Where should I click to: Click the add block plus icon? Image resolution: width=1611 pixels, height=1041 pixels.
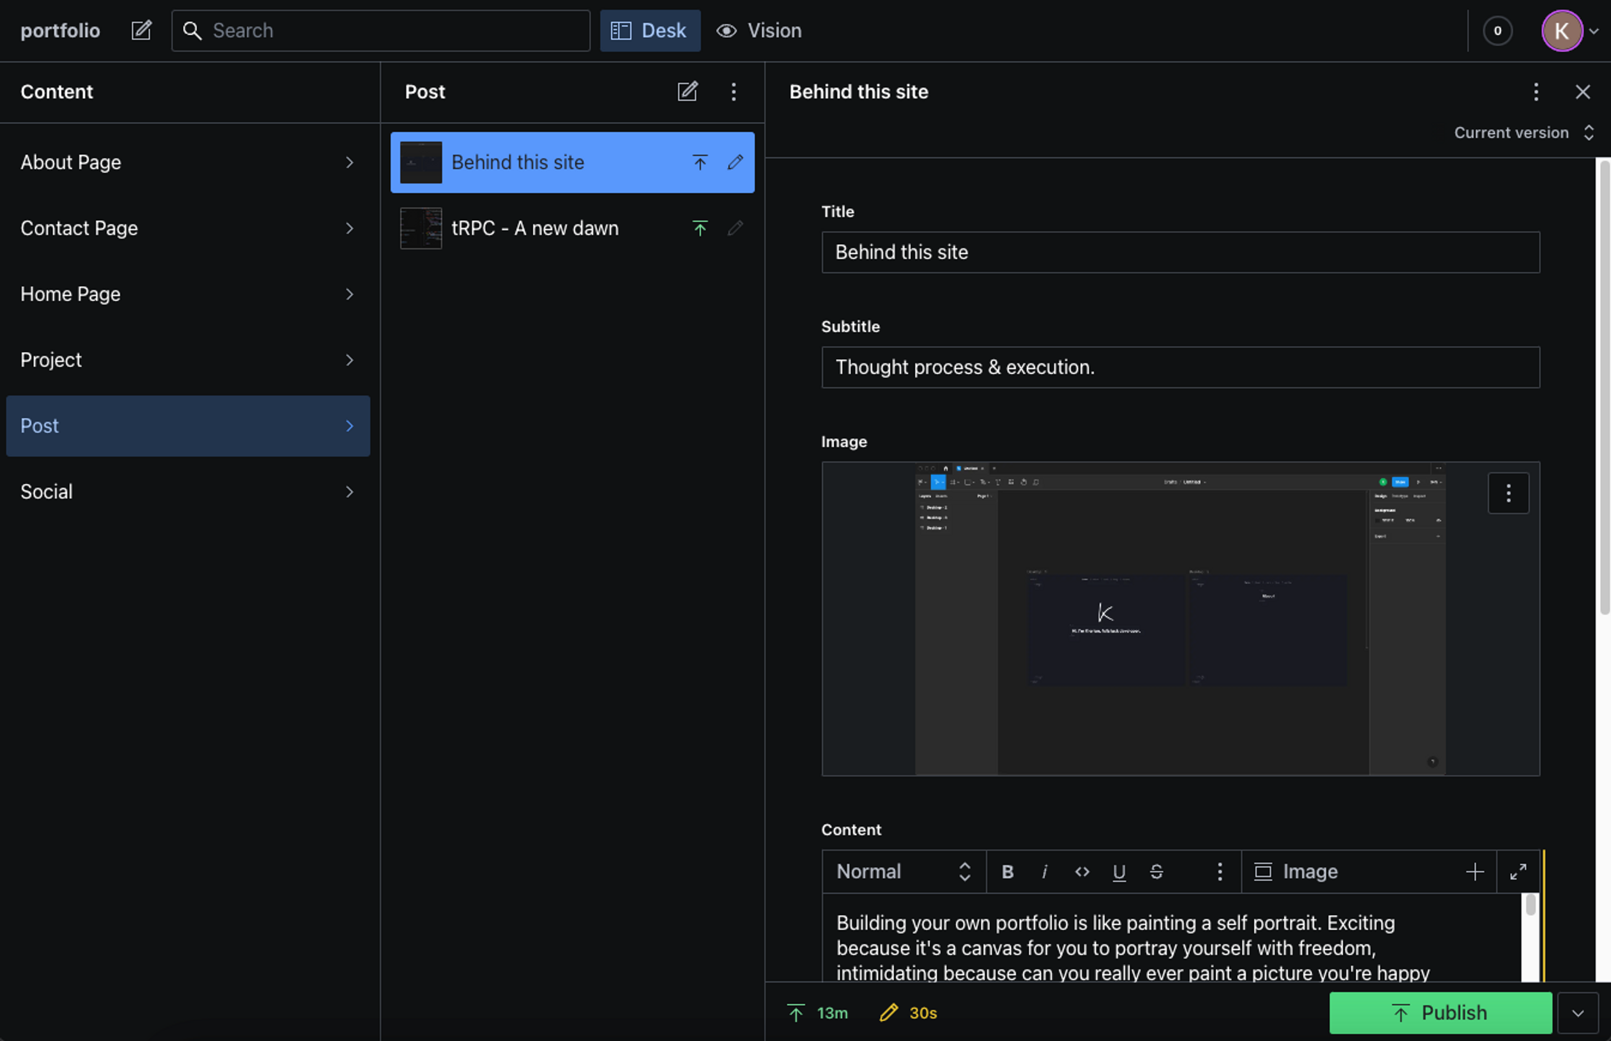[x=1475, y=871]
